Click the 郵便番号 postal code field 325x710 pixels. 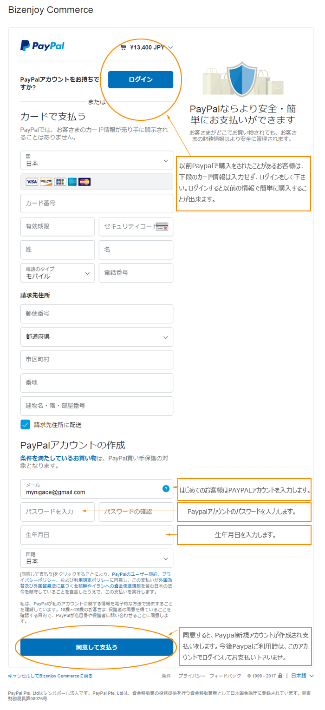(97, 314)
